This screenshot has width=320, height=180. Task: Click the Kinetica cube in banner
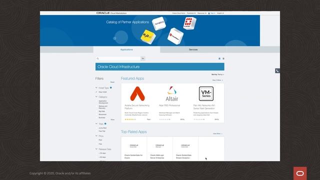[x=159, y=23]
